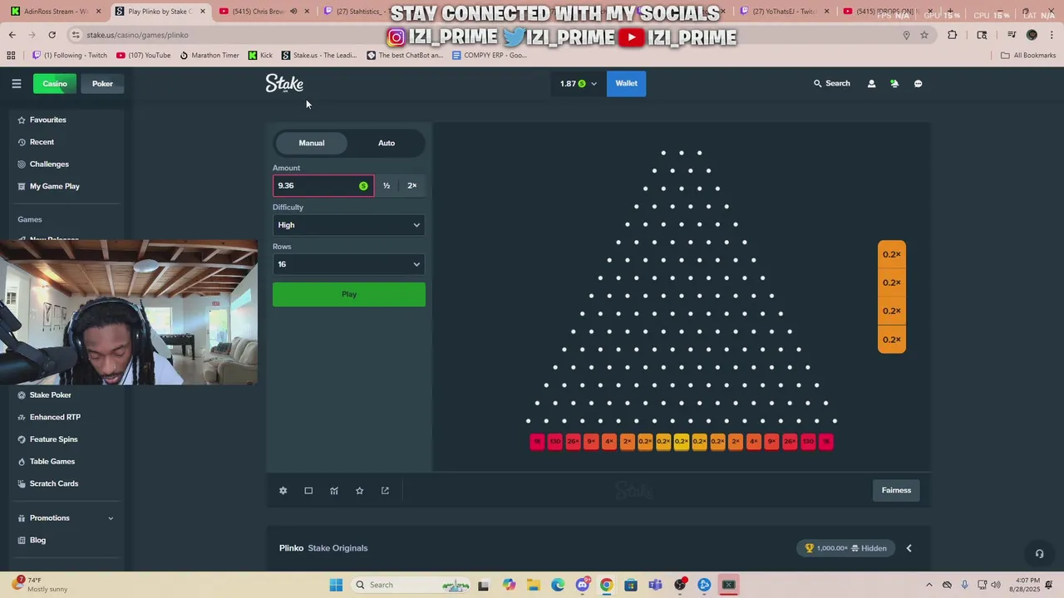
Task: Open Marathon Timer bookmark
Action: point(209,56)
